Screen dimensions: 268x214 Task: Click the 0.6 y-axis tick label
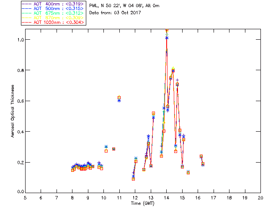tap(21, 101)
